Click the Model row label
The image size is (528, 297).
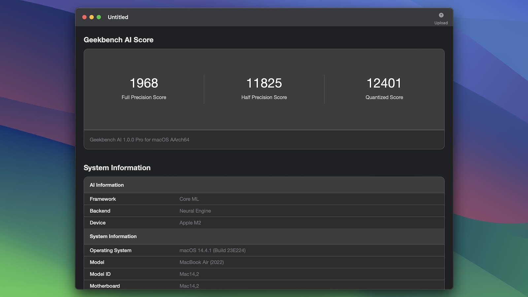97,262
